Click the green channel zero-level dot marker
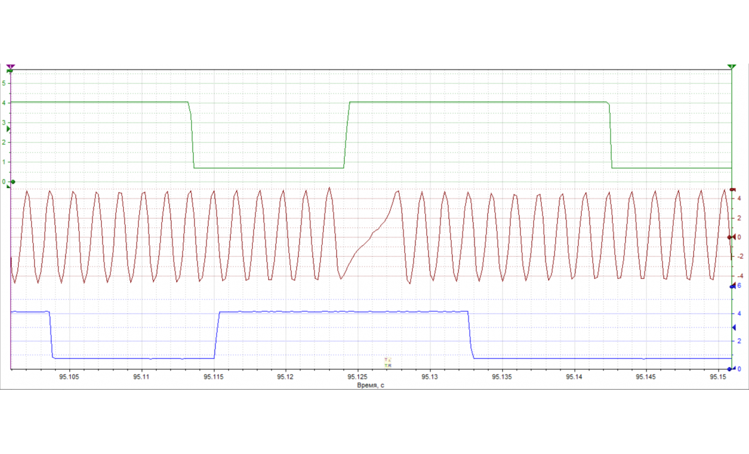Screen dimensions: 749x454 point(13,182)
